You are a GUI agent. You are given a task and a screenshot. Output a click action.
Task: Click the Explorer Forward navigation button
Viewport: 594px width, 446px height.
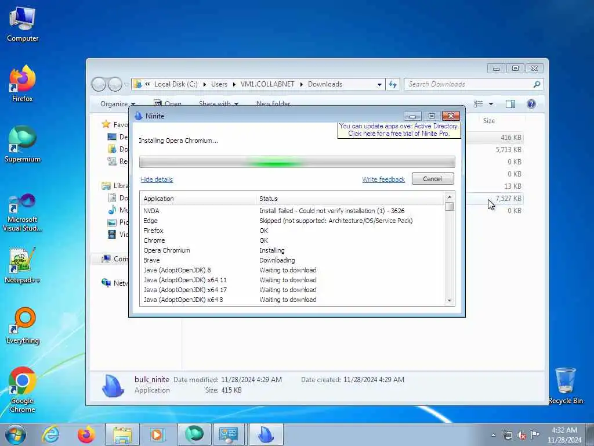pyautogui.click(x=115, y=84)
